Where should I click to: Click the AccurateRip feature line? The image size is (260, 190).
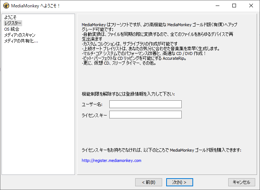pos(134,58)
